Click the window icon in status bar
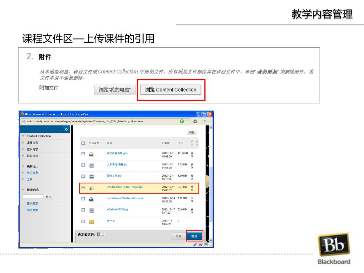 click(206, 245)
